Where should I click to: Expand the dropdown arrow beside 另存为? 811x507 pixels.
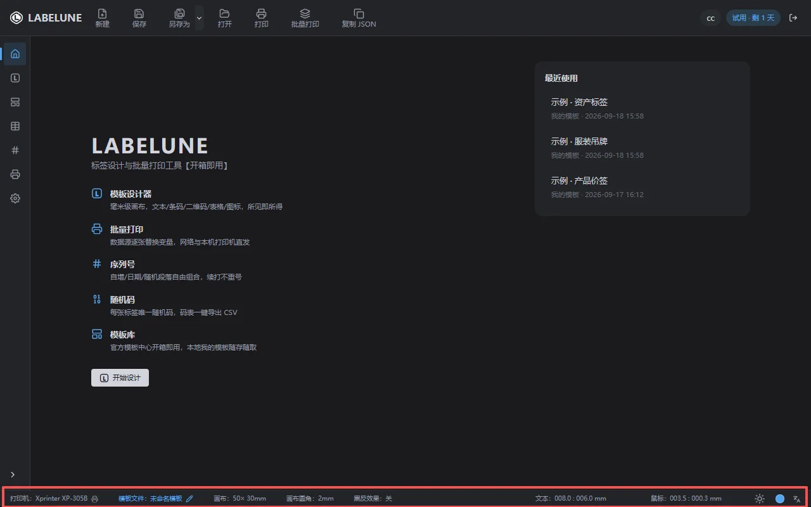pos(199,18)
